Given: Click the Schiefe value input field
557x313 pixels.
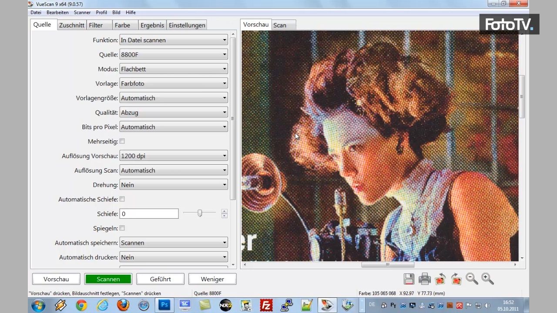Looking at the screenshot, I should [x=149, y=213].
